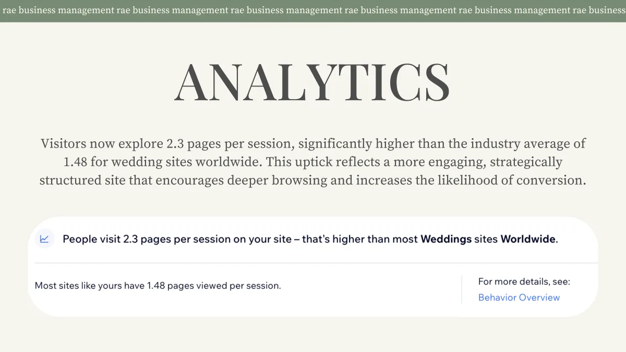
Task: Click "wedding sites worldwide" in the paragraph
Action: click(x=186, y=162)
